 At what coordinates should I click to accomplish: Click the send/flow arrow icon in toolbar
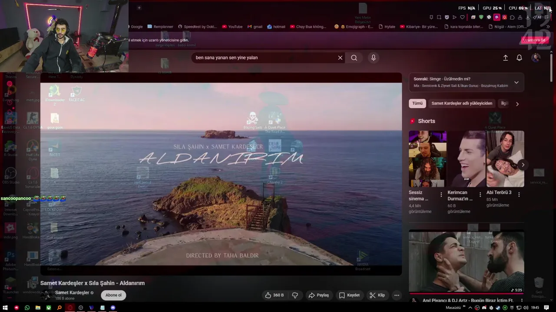(454, 17)
